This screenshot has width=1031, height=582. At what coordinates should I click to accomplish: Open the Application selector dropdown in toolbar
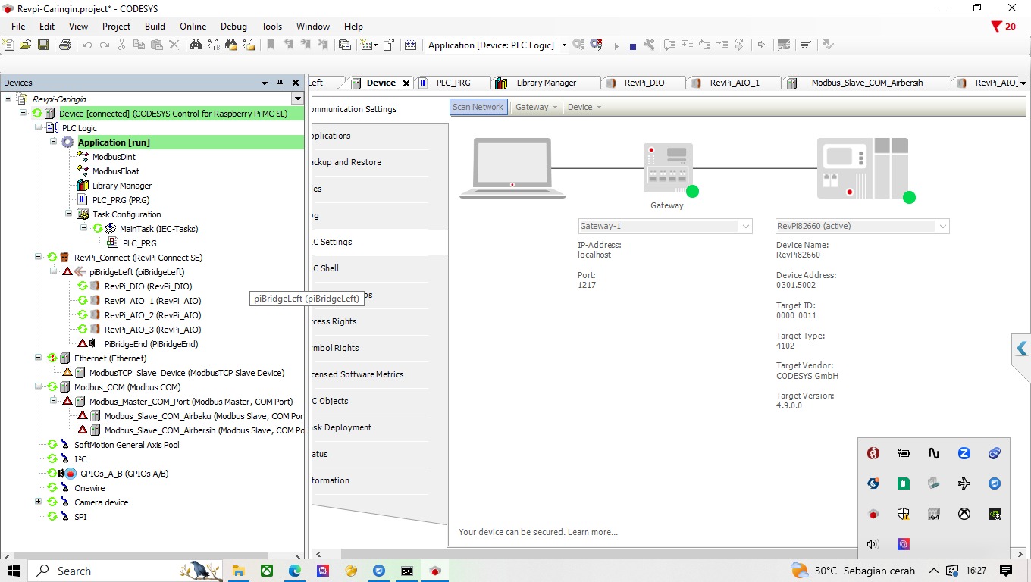(564, 45)
